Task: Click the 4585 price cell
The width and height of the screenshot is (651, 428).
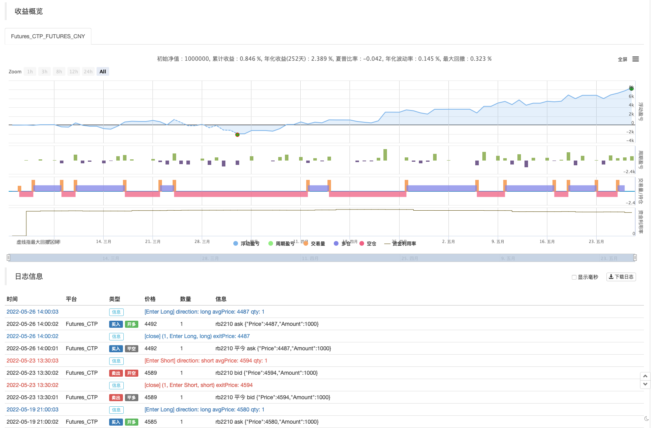Action: 151,422
